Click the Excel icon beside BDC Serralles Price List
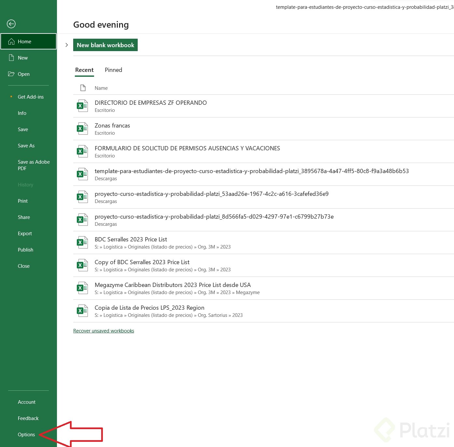 pyautogui.click(x=82, y=242)
